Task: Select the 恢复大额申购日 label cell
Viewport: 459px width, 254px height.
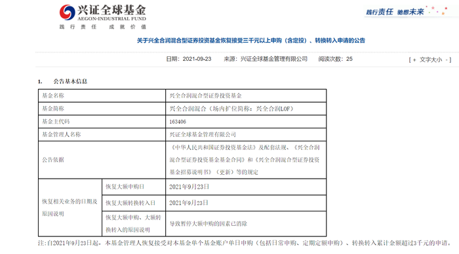Action: [x=134, y=187]
